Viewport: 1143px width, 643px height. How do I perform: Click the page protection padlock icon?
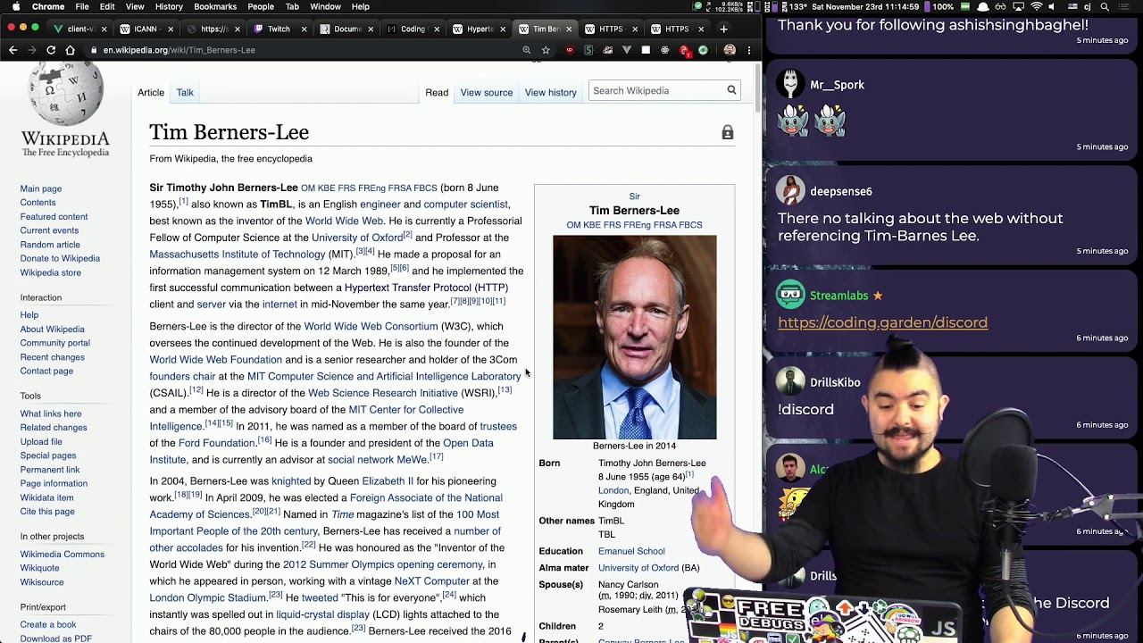click(x=728, y=133)
